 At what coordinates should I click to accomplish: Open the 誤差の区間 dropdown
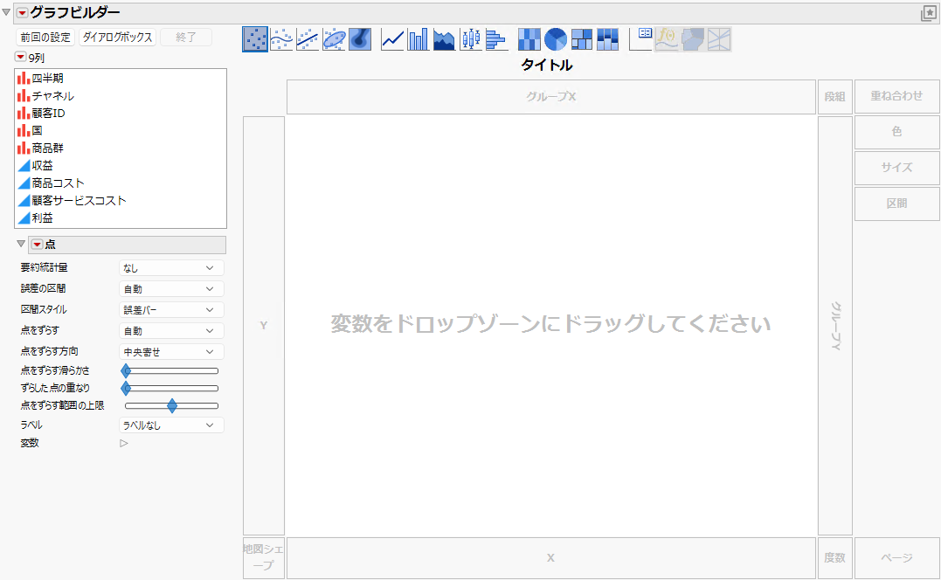point(171,289)
